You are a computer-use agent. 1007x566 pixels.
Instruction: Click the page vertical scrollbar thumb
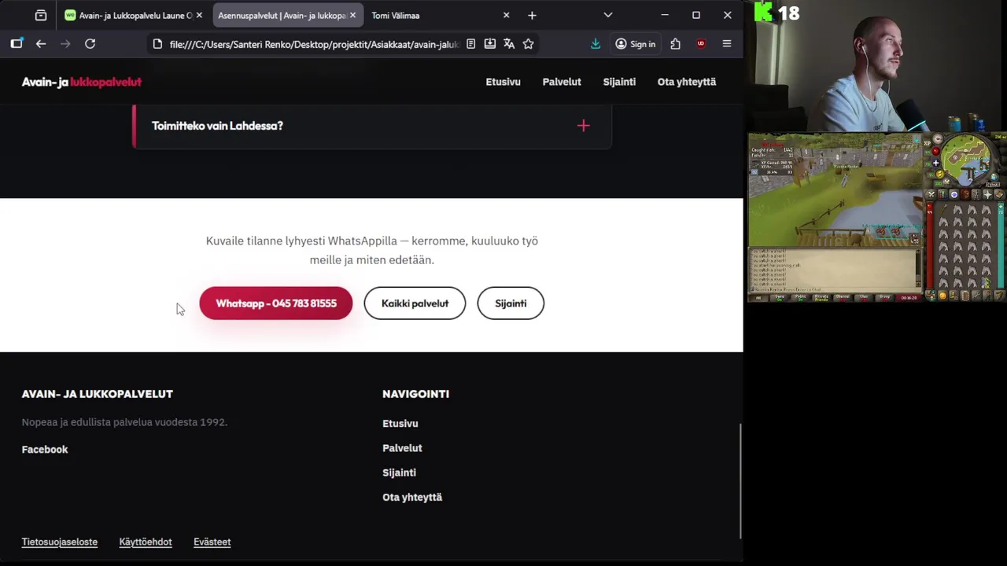(740, 481)
